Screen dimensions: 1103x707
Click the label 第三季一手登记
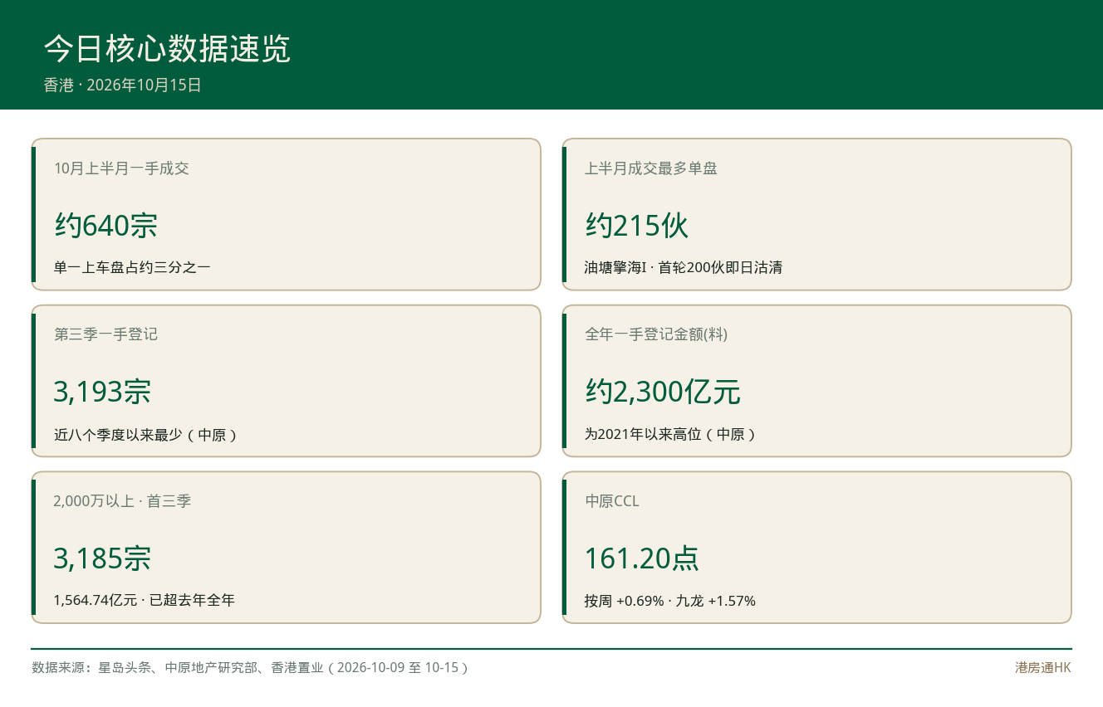click(105, 334)
